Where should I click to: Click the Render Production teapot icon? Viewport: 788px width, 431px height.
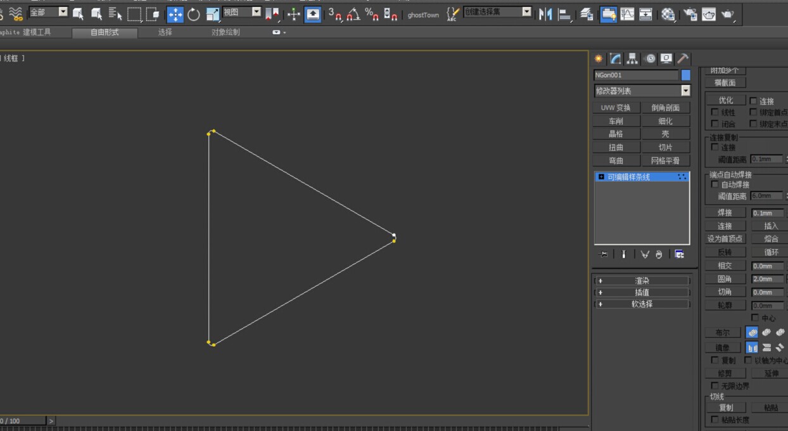tap(727, 14)
